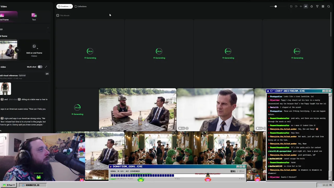Image resolution: width=334 pixels, height=188 pixels.
Task: Select the All filter tab
Action: click(x=306, y=6)
